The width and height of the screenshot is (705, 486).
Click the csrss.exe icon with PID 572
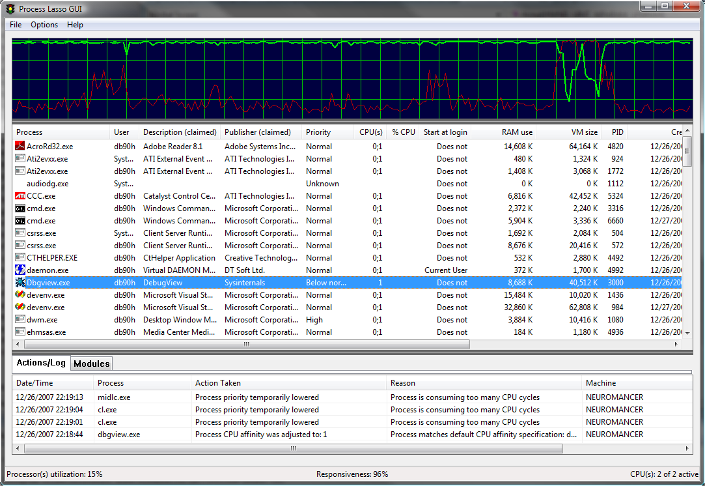(x=20, y=245)
